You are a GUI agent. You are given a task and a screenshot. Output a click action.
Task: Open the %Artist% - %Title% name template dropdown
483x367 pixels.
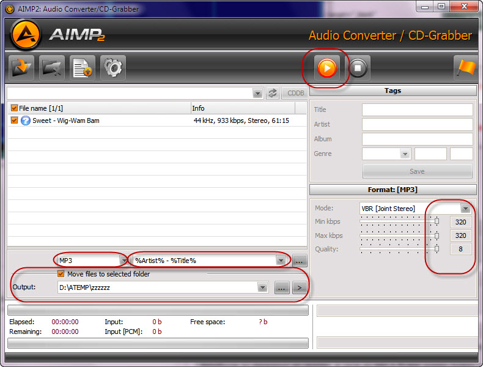click(x=281, y=261)
